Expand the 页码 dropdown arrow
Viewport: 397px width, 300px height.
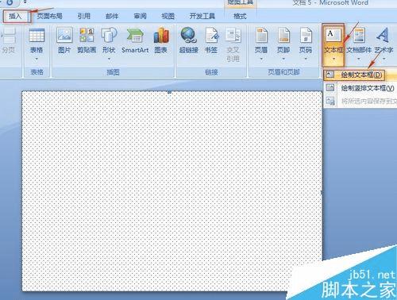[x=306, y=59]
